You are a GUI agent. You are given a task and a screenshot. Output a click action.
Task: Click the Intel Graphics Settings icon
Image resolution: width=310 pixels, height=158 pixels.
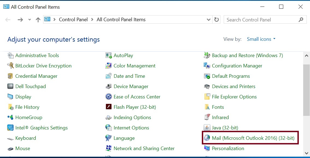coord(10,128)
